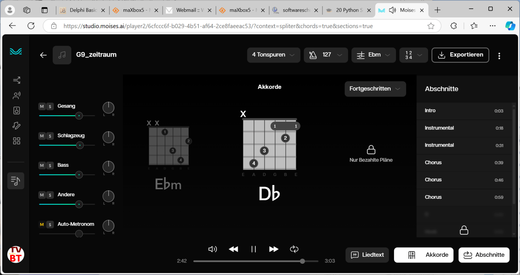The height and width of the screenshot is (275, 520).
Task: Open the Liedtext lyrics button
Action: point(367,255)
